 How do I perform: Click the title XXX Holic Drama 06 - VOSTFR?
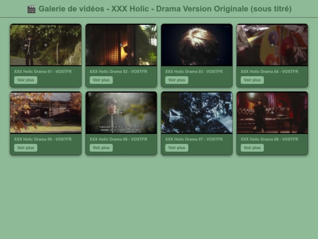pos(118,139)
